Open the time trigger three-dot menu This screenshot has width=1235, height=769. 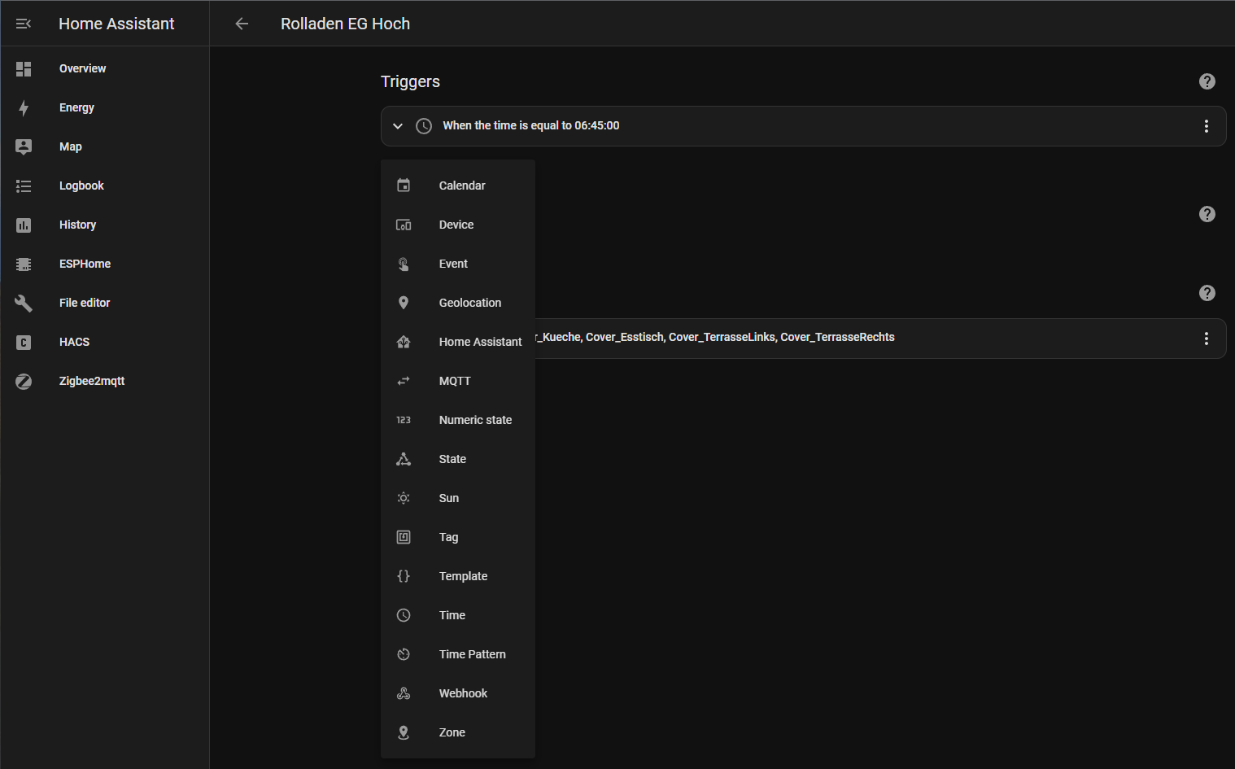[1206, 126]
